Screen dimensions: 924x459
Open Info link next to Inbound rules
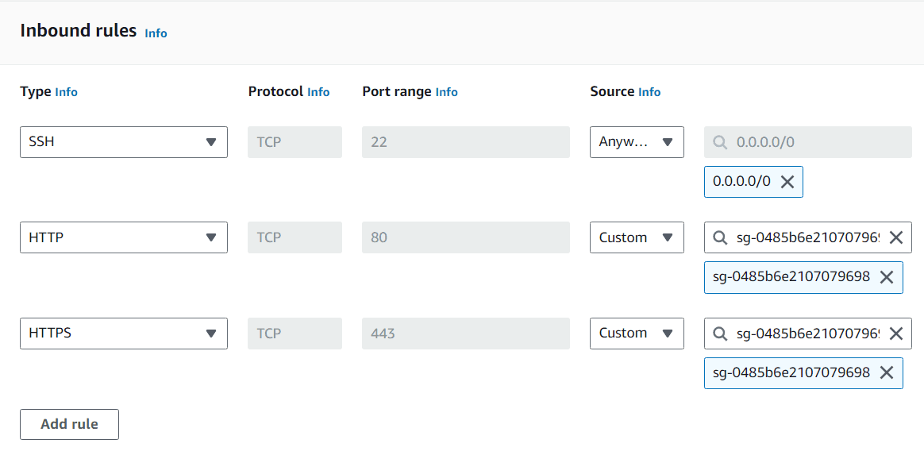pyautogui.click(x=156, y=33)
